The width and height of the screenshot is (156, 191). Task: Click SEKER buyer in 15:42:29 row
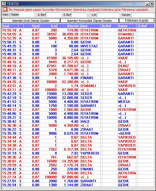(x=86, y=94)
